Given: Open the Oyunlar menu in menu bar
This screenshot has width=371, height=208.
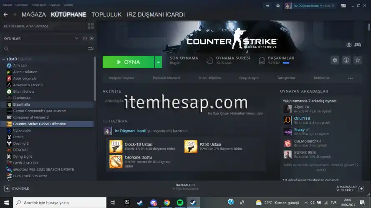Looking at the screenshot, I should coord(55,5).
